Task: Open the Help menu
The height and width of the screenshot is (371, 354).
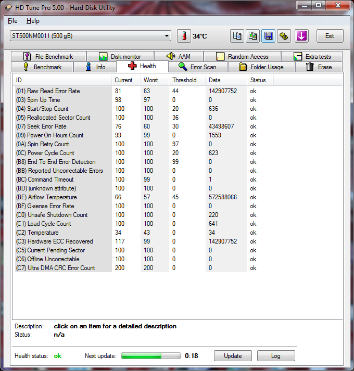Action: [x=33, y=21]
